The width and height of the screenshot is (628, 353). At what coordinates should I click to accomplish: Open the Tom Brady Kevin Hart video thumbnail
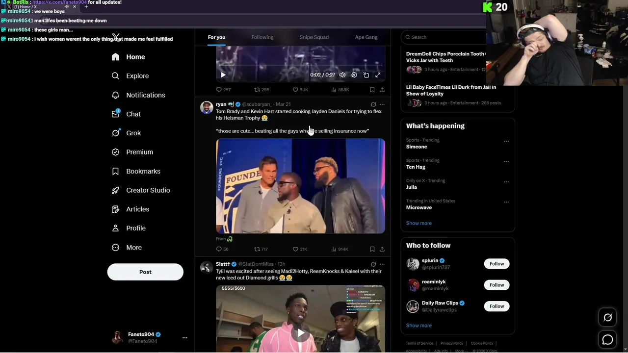pos(300,186)
